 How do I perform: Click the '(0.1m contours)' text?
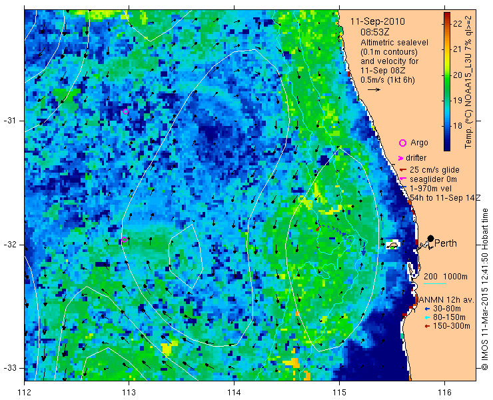click(389, 51)
